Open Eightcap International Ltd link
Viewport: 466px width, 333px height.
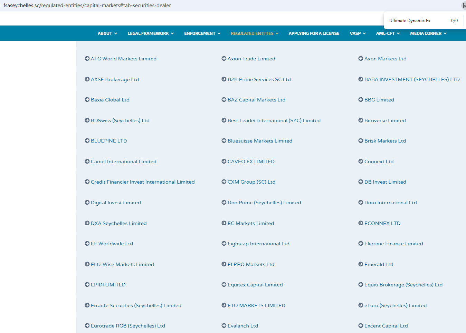click(x=258, y=244)
